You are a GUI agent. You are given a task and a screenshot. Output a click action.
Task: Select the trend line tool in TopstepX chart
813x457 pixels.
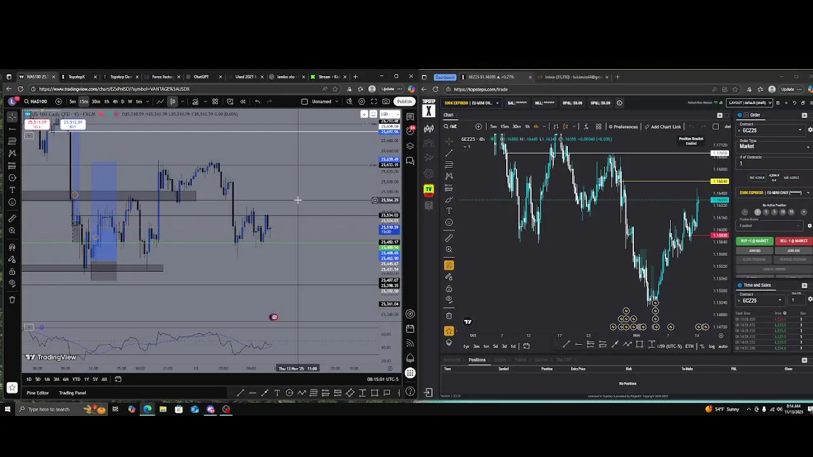tap(449, 153)
